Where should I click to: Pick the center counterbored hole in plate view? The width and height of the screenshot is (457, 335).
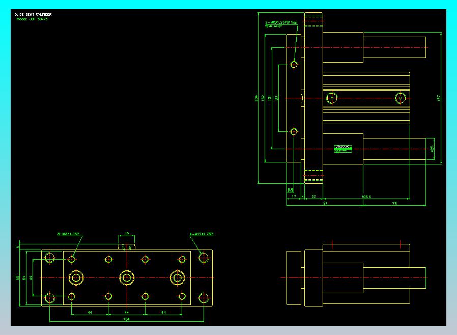(x=127, y=278)
